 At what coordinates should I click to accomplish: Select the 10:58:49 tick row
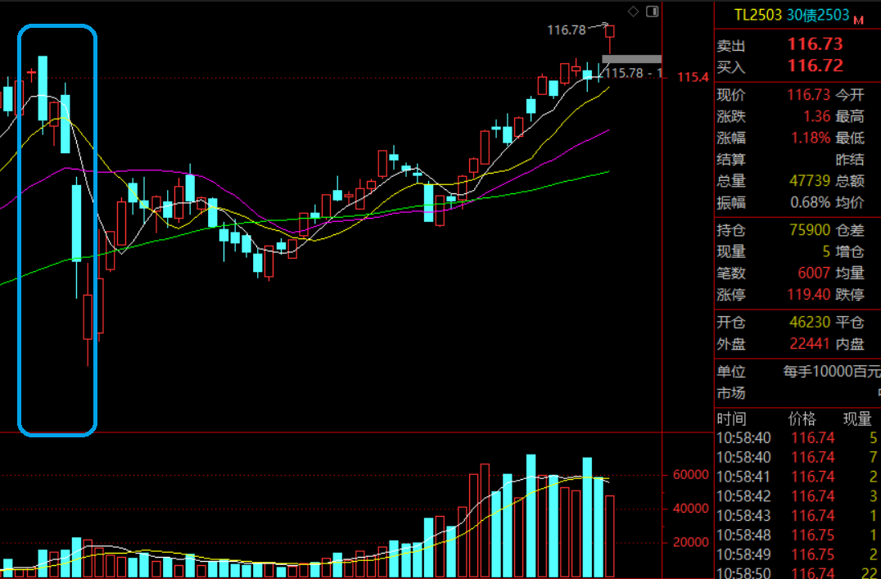pyautogui.click(x=797, y=554)
